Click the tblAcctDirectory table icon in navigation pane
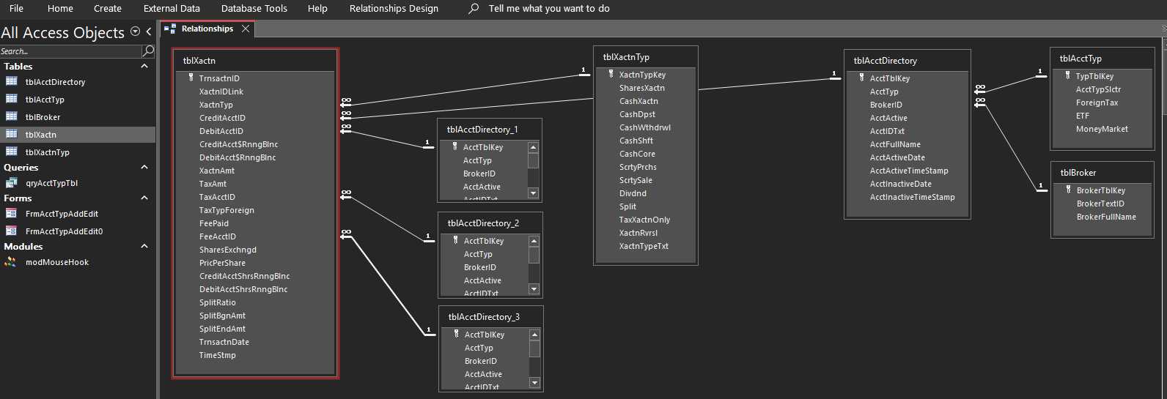 (x=12, y=81)
